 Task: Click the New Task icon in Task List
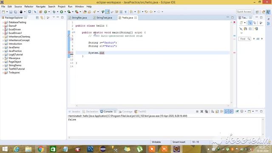click(241, 23)
